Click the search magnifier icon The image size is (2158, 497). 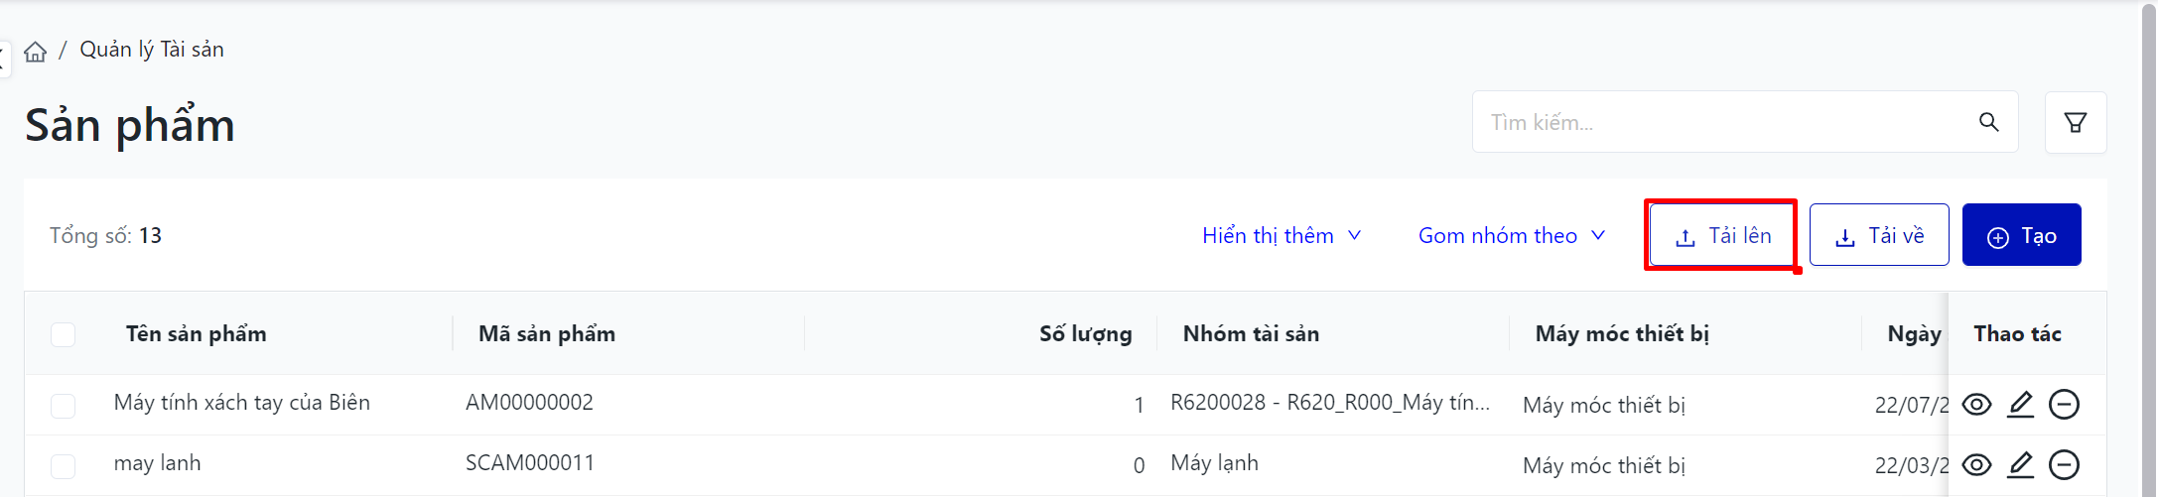[1988, 122]
